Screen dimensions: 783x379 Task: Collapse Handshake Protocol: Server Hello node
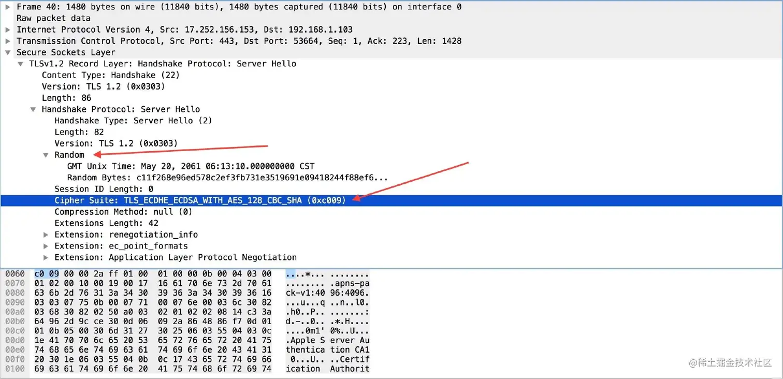pyautogui.click(x=33, y=109)
